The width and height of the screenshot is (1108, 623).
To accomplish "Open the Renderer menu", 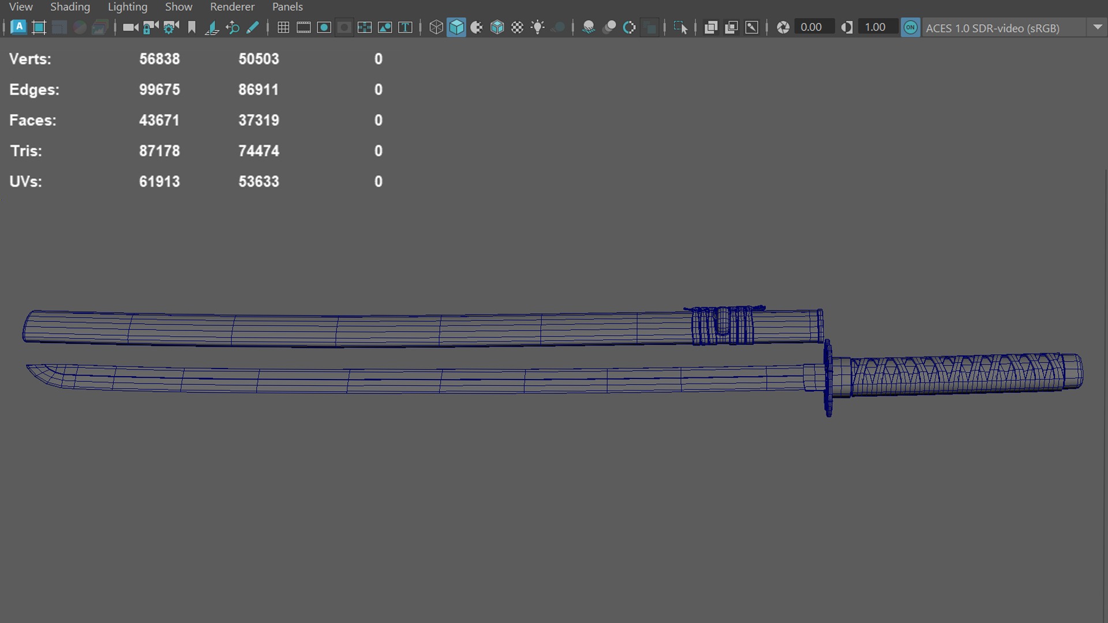I will [x=232, y=7].
